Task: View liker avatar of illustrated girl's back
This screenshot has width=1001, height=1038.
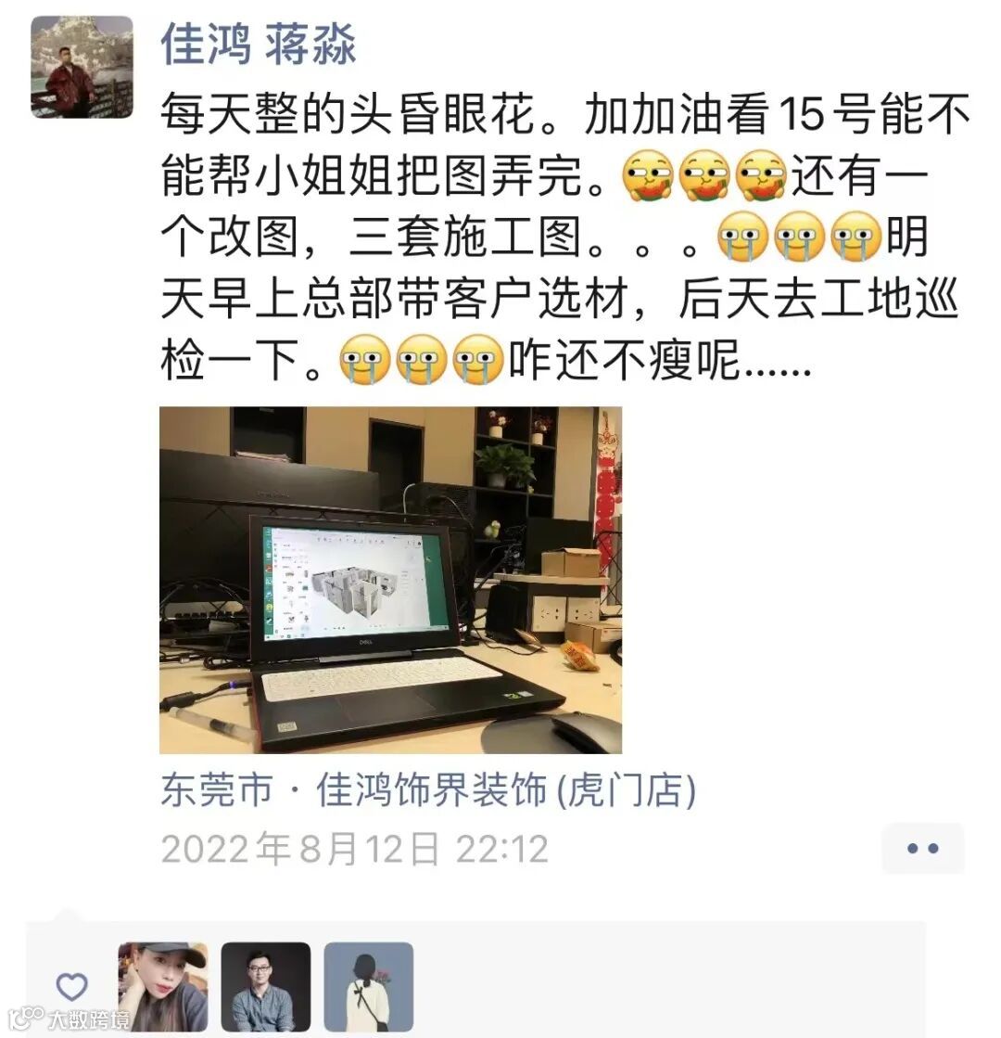Action: coord(369,986)
